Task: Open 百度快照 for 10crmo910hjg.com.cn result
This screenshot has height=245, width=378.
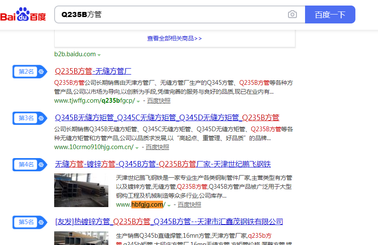Action: tap(157, 147)
